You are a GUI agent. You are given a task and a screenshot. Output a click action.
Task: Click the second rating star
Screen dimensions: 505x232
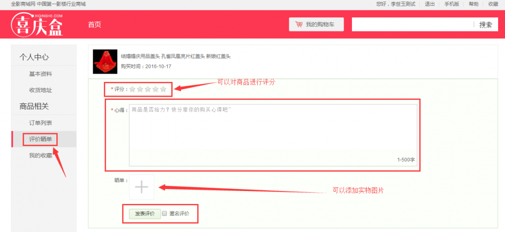(140, 89)
